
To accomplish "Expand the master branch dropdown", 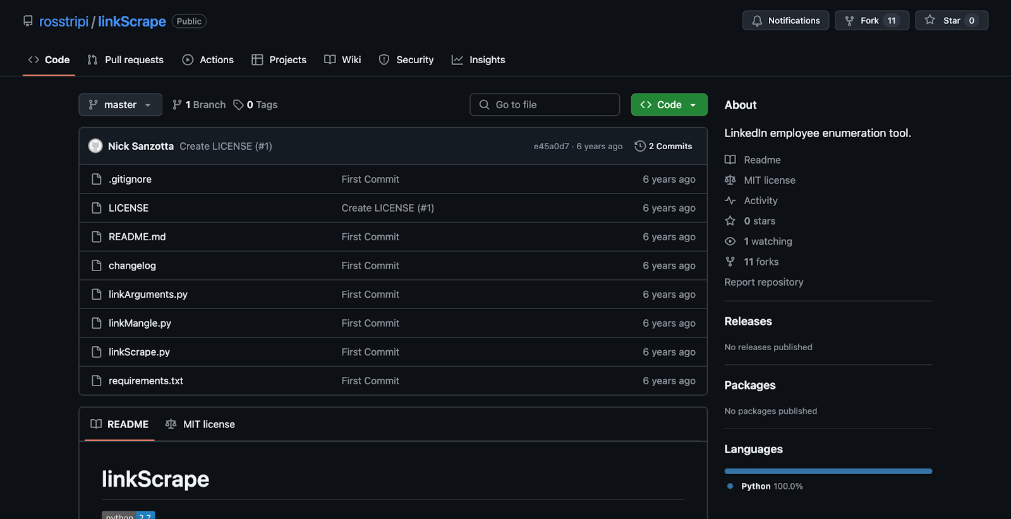I will (x=120, y=105).
